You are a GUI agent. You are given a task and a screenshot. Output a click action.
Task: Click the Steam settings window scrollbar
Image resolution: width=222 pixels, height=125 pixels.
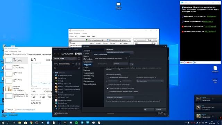point(168,58)
